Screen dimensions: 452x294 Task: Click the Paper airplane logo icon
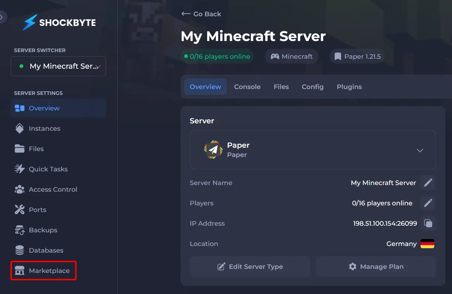pos(213,150)
